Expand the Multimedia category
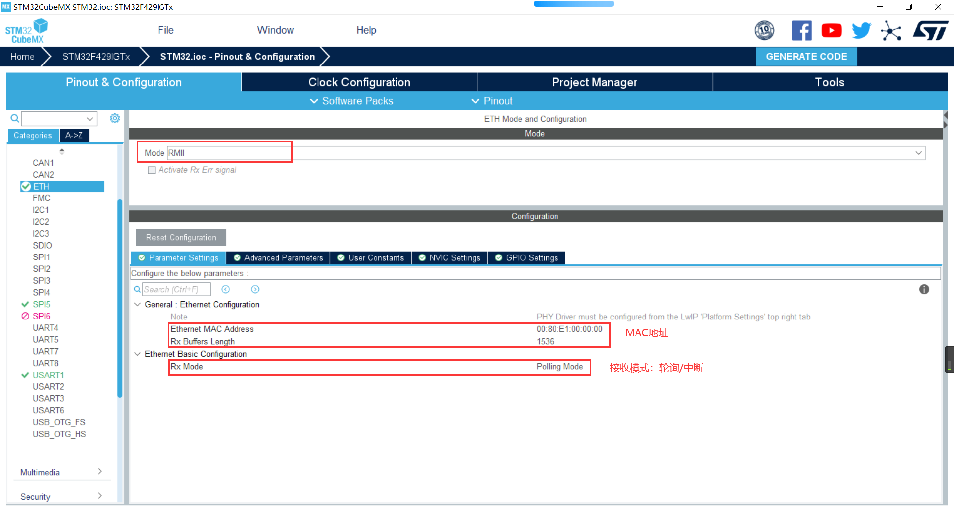The image size is (954, 511). [x=100, y=471]
